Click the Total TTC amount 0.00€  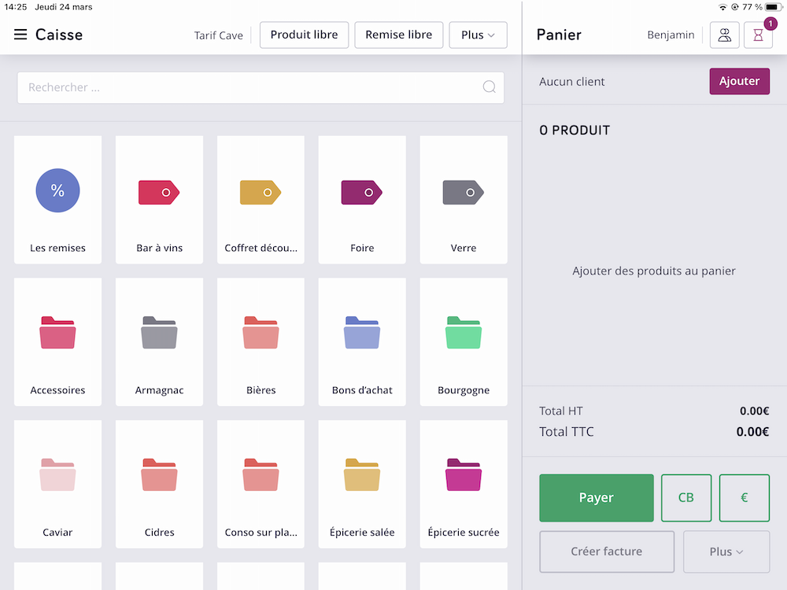point(752,432)
